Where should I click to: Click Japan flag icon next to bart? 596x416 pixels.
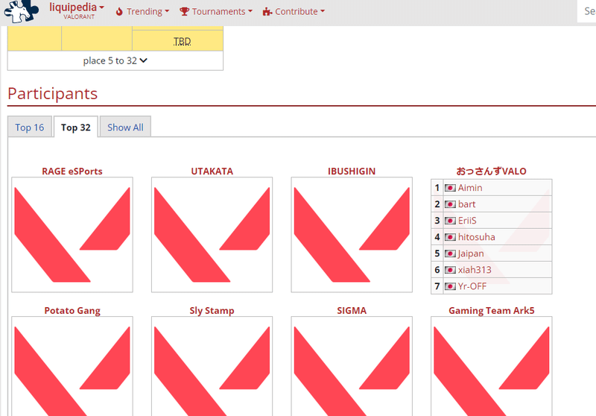tap(450, 204)
